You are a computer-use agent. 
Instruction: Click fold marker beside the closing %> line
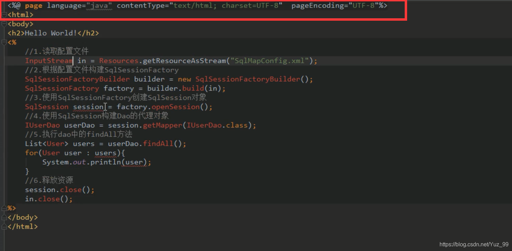click(4, 208)
